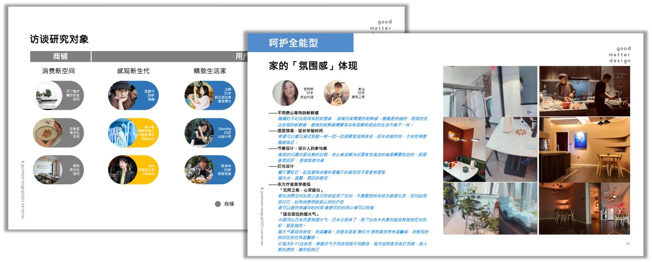Select the avatar of woman in black hat
This screenshot has height=262, width=652.
pos(122,95)
